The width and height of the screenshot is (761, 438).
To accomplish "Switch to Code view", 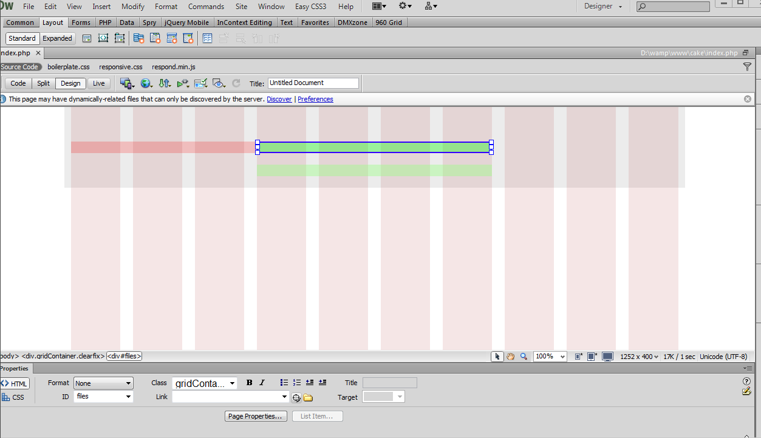I will click(18, 83).
